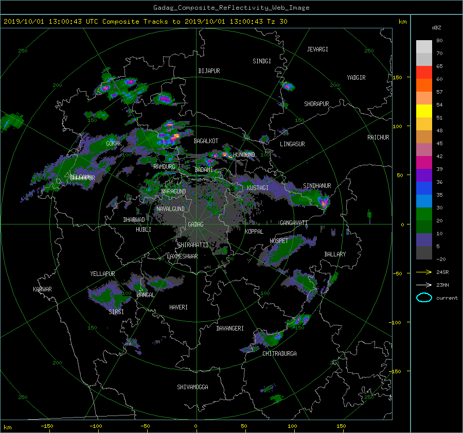
Task: Click the YELLAPUR label
Action: click(102, 274)
